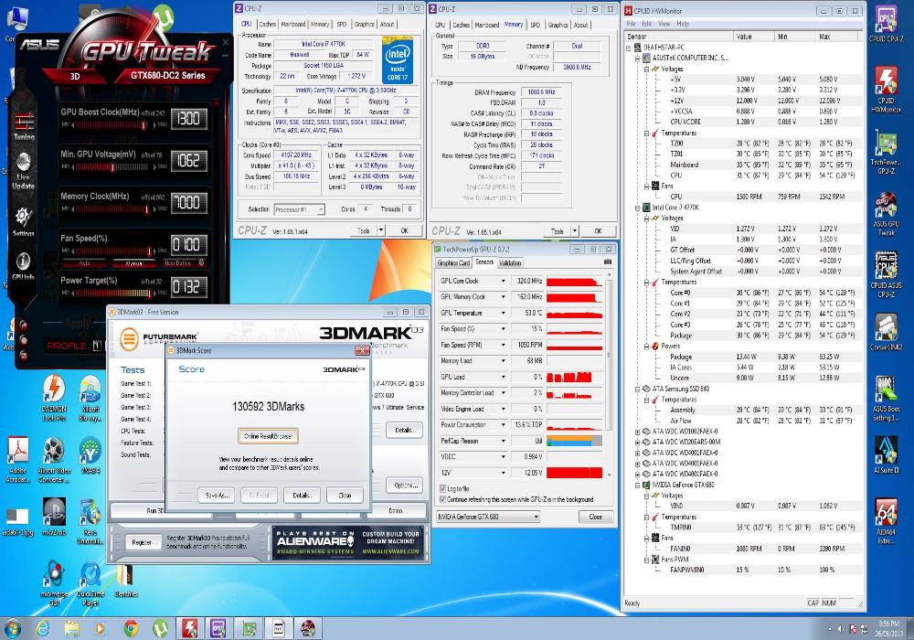914x640 pixels.
Task: Open AI Suite II desktop shortcut
Action: click(x=886, y=454)
